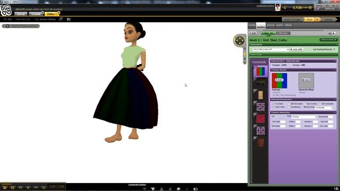
Task: Select the red-green-blue striped material
Action: tap(260, 72)
